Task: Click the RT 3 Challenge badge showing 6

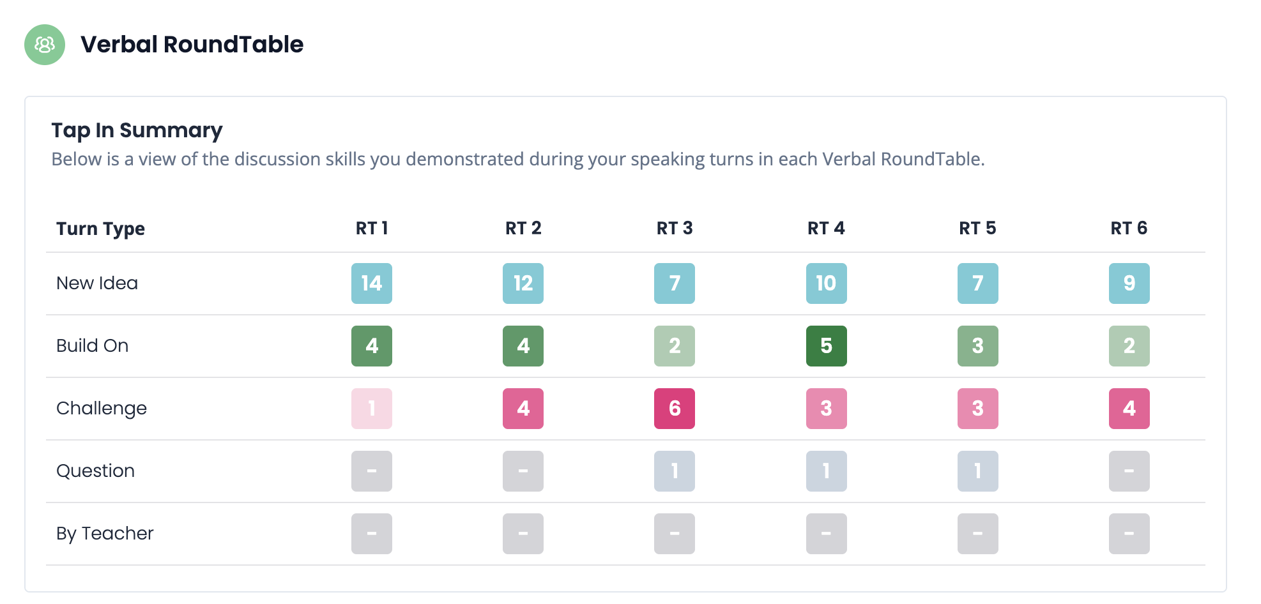Action: pos(674,409)
